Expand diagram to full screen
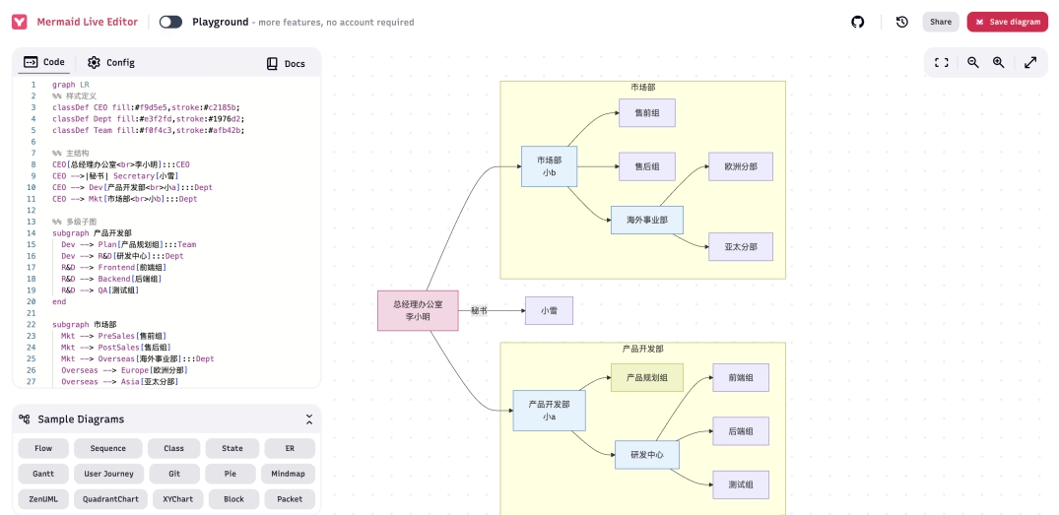This screenshot has width=1059, height=515. (x=1030, y=62)
